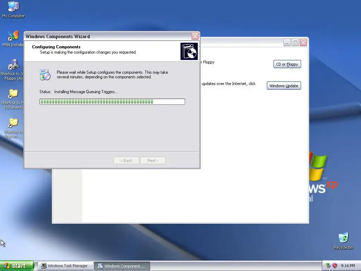The height and width of the screenshot is (271, 361).
Task: Close the background Add or Remove Programs window
Action: click(304, 43)
